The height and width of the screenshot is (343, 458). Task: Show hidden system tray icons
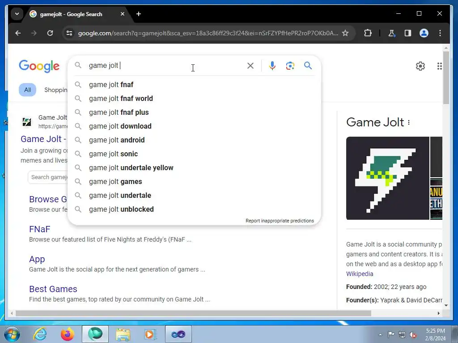tap(380, 335)
